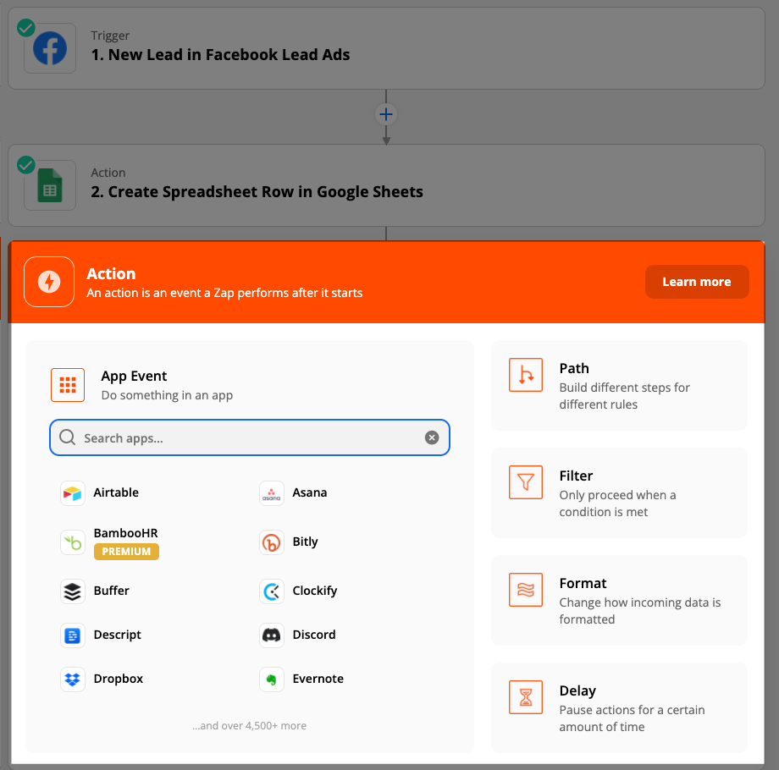This screenshot has width=779, height=770.
Task: Click the magnifier icon in search apps
Action: (x=67, y=437)
